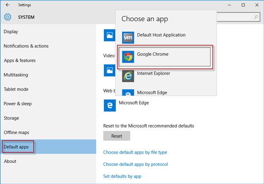The height and width of the screenshot is (184, 264).
Task: Click the VMware Default Host Application icon
Action: coord(128,38)
